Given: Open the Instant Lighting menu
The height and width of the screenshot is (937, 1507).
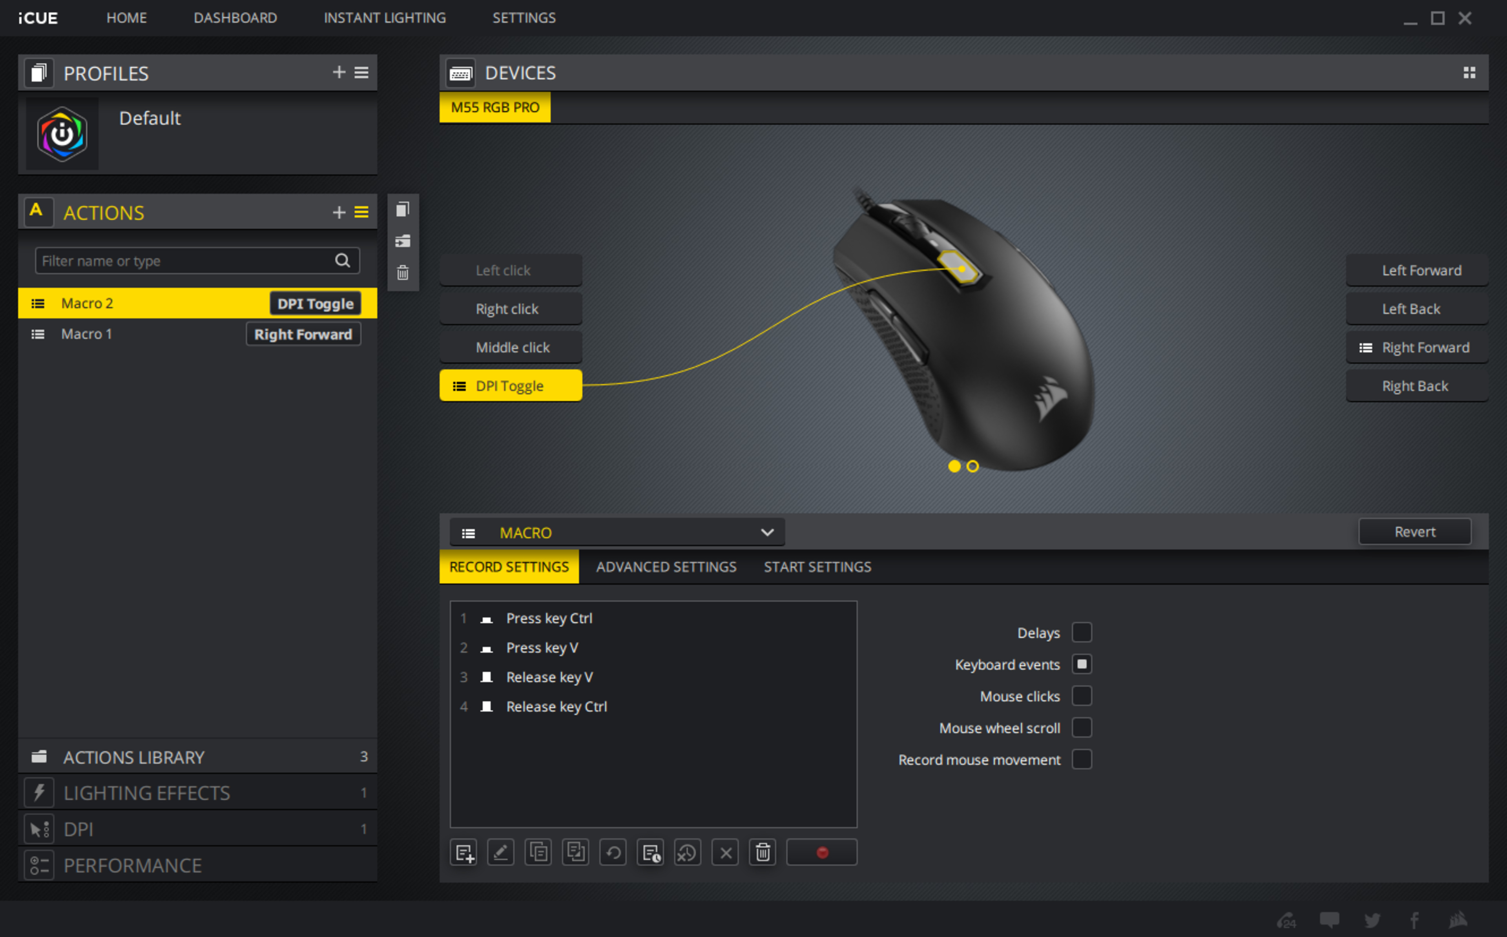Looking at the screenshot, I should [x=385, y=18].
